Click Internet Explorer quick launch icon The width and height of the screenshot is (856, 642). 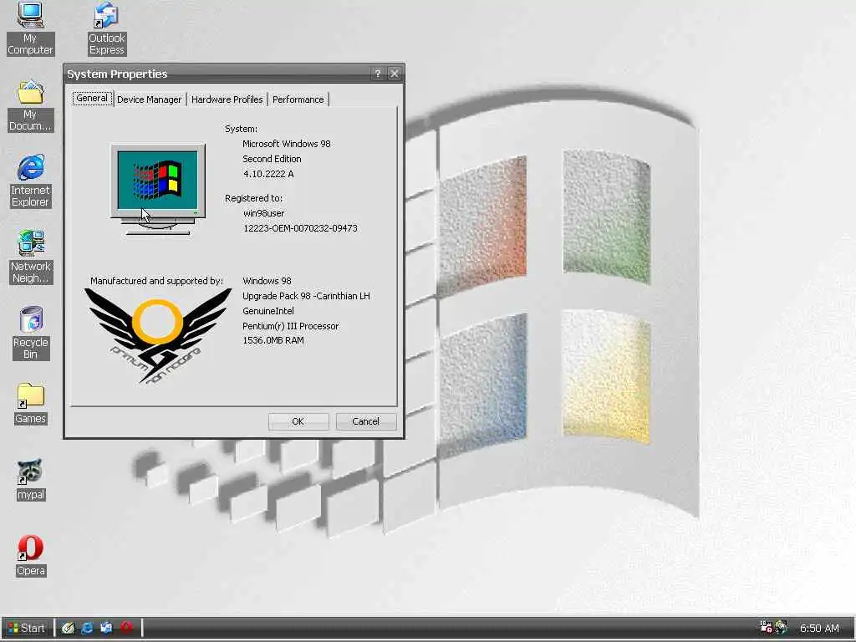coord(87,628)
